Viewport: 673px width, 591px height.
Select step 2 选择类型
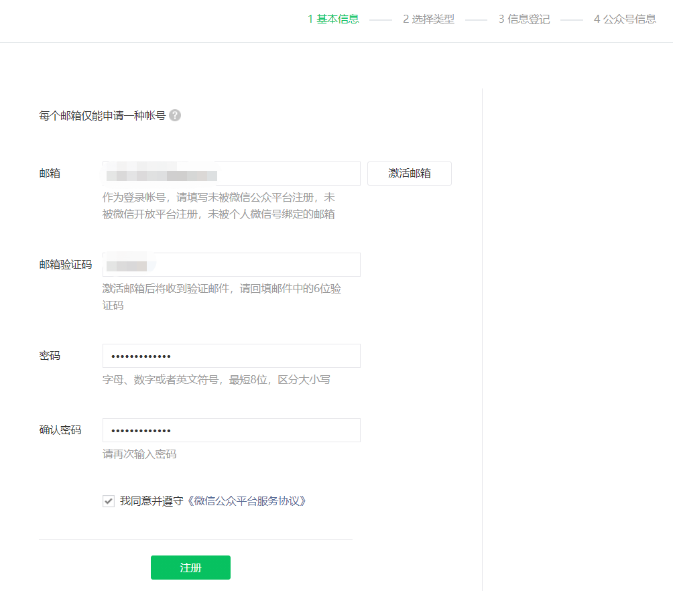(x=428, y=19)
